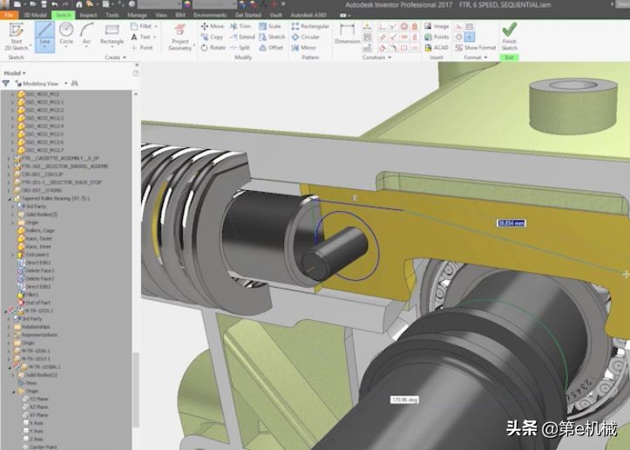Select 'Rollers, Cage' in the browser tree

[x=36, y=231]
